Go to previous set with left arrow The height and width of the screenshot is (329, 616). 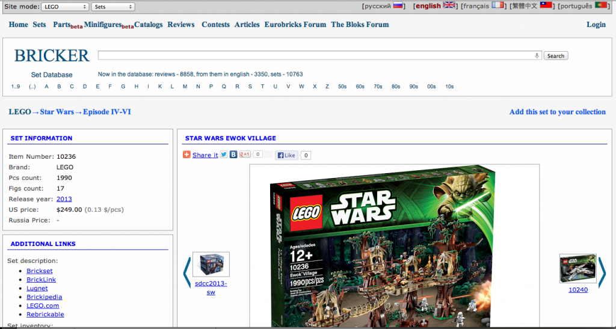click(187, 273)
